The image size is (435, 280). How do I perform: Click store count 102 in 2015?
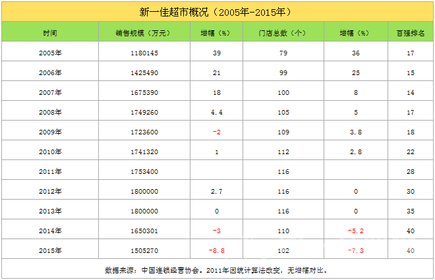click(283, 250)
